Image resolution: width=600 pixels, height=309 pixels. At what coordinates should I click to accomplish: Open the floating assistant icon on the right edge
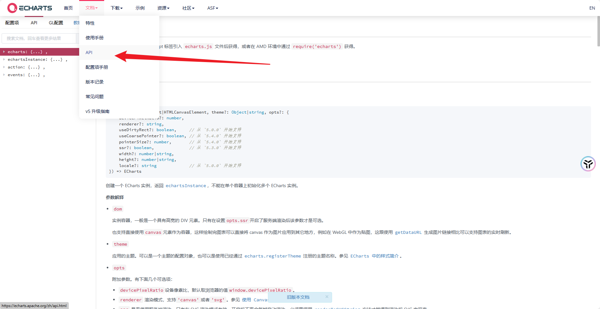point(588,164)
